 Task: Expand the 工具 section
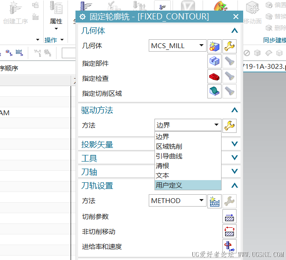click(x=234, y=158)
